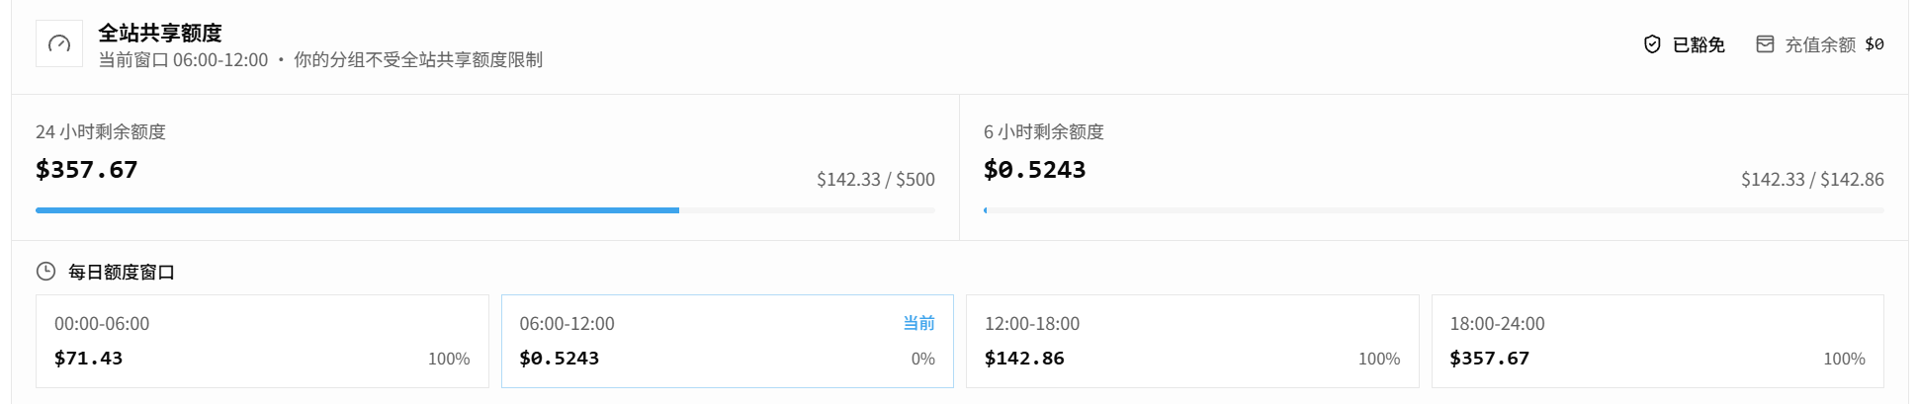Select the 18:00-24:00 quota window card

point(1658,341)
